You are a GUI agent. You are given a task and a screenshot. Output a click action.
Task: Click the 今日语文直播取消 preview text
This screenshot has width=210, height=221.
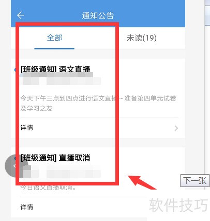click(x=48, y=188)
